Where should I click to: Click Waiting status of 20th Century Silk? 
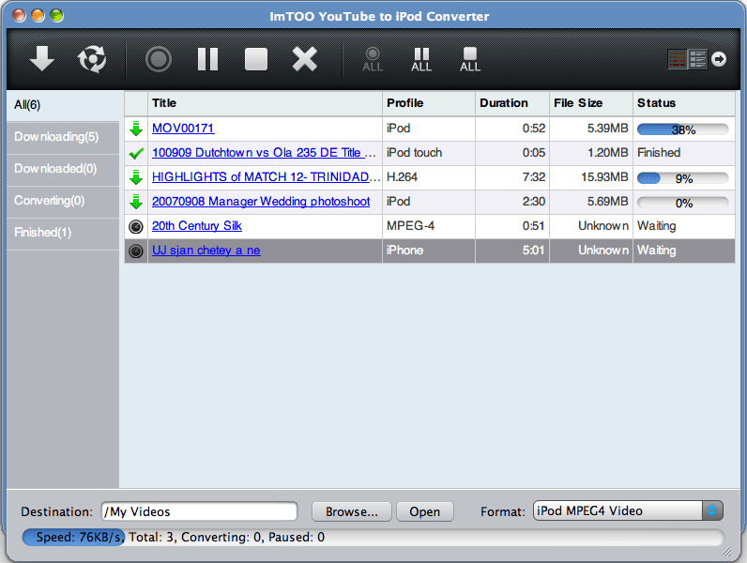pos(657,226)
